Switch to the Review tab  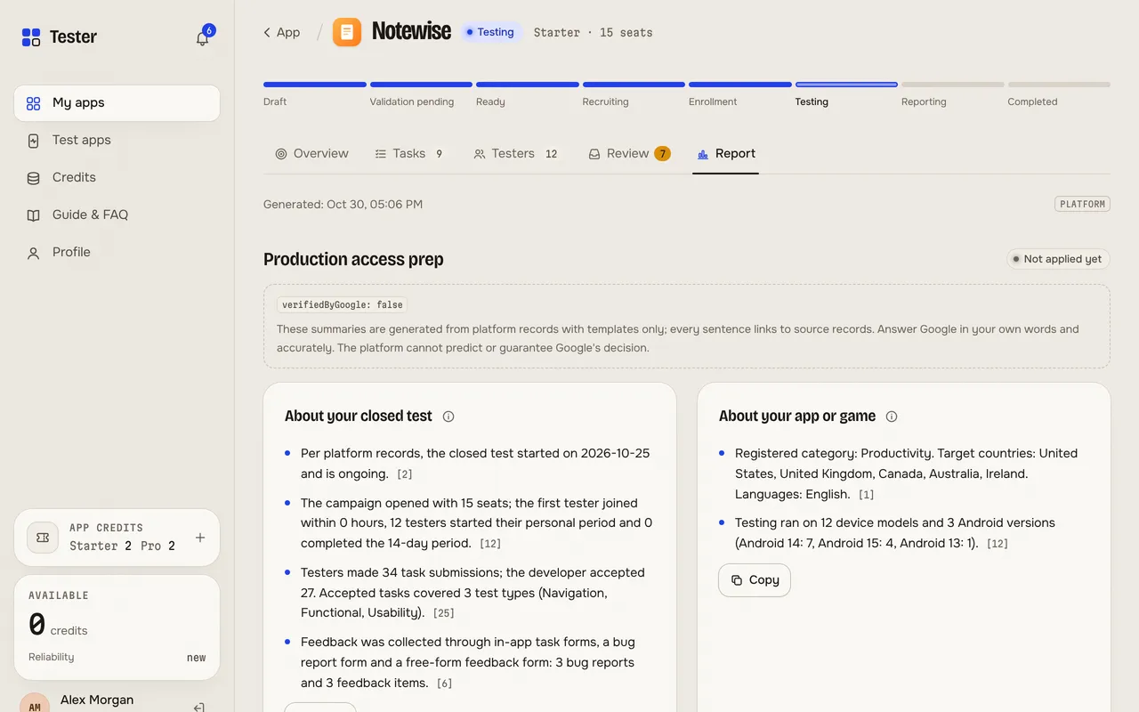click(629, 153)
